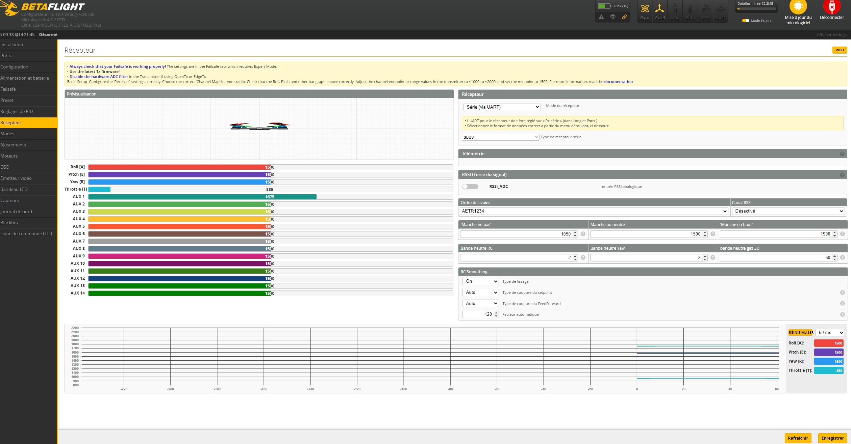Toggle the Mode Expert switch
Image resolution: width=851 pixels, height=444 pixels.
point(745,21)
